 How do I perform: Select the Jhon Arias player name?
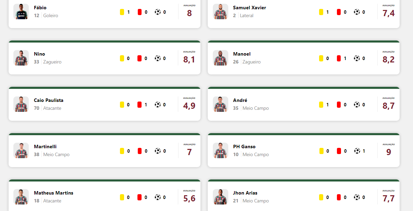pos(245,193)
